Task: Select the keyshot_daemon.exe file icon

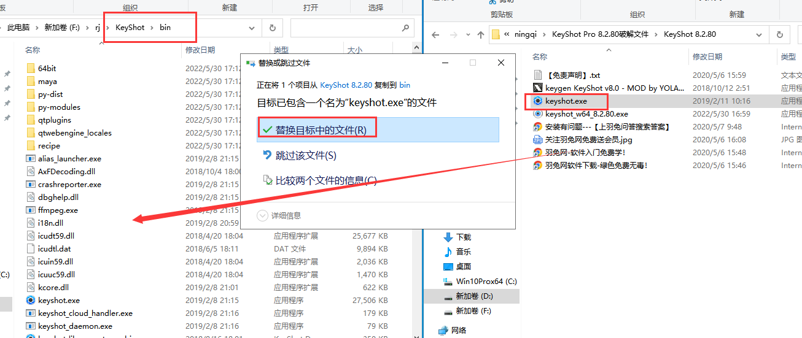Action: (31, 326)
